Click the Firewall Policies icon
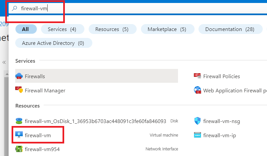Viewport: 267px width, 156px height. (x=198, y=76)
